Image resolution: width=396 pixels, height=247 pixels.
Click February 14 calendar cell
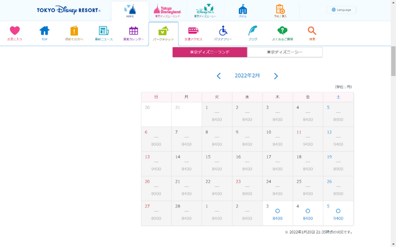click(x=187, y=164)
